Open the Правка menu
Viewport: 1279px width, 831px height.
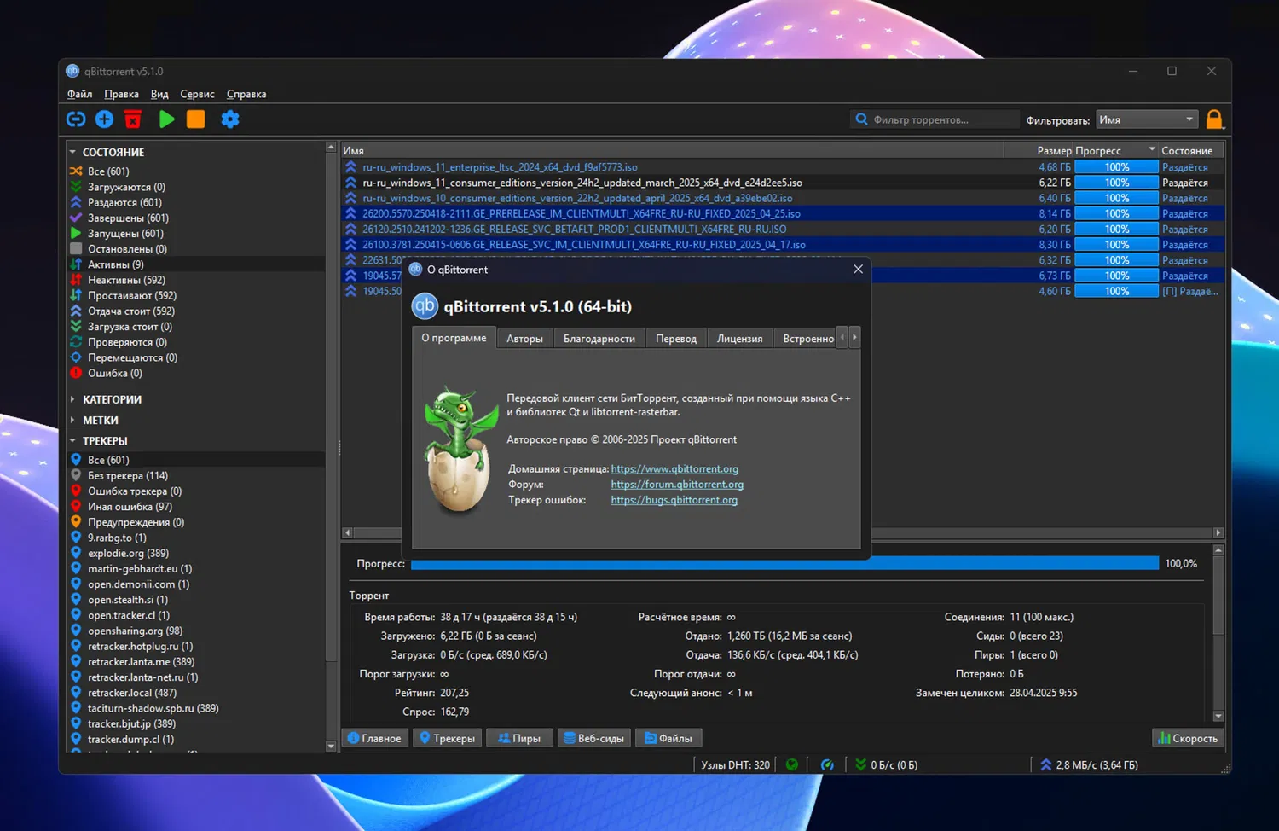coord(121,94)
